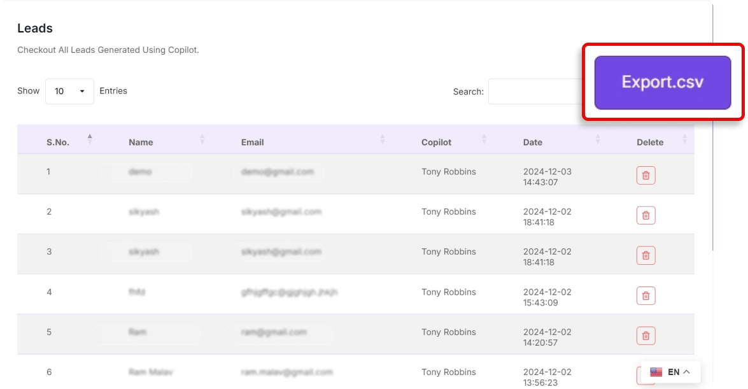Toggle the S.No. column sort arrows

pyautogui.click(x=90, y=139)
